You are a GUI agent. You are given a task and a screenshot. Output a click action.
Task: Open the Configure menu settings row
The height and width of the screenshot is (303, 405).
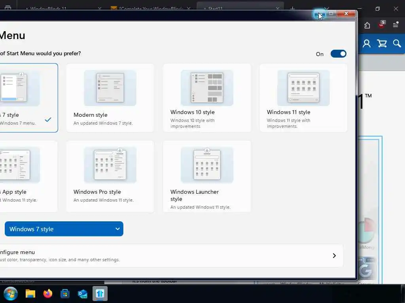[172, 256]
